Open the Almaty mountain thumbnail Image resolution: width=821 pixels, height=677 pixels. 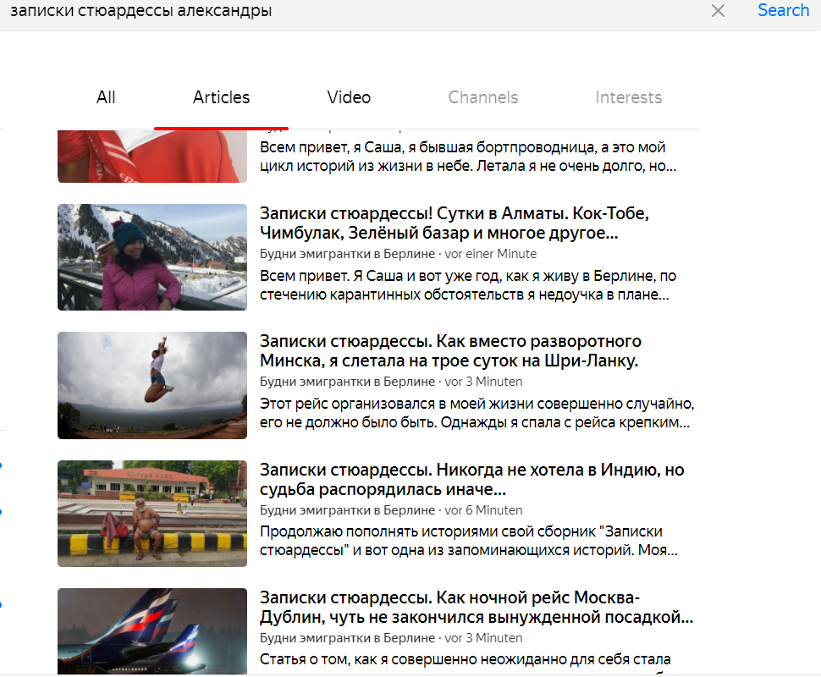(x=152, y=257)
